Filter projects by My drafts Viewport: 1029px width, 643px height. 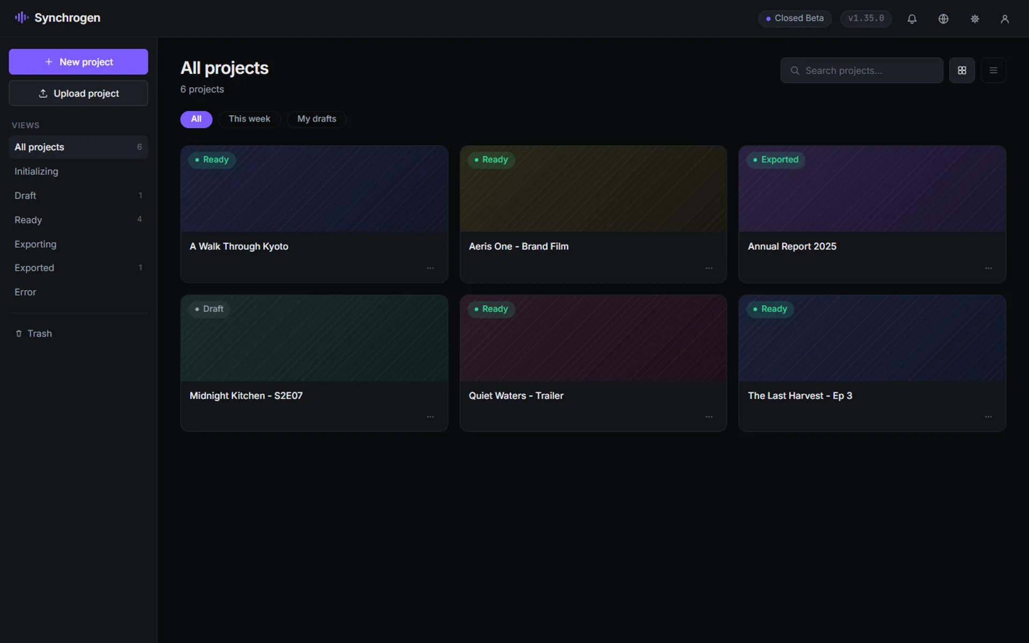point(317,119)
